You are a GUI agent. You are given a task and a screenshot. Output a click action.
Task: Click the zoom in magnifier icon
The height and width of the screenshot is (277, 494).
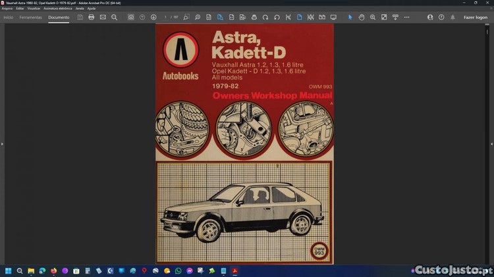coord(373,17)
